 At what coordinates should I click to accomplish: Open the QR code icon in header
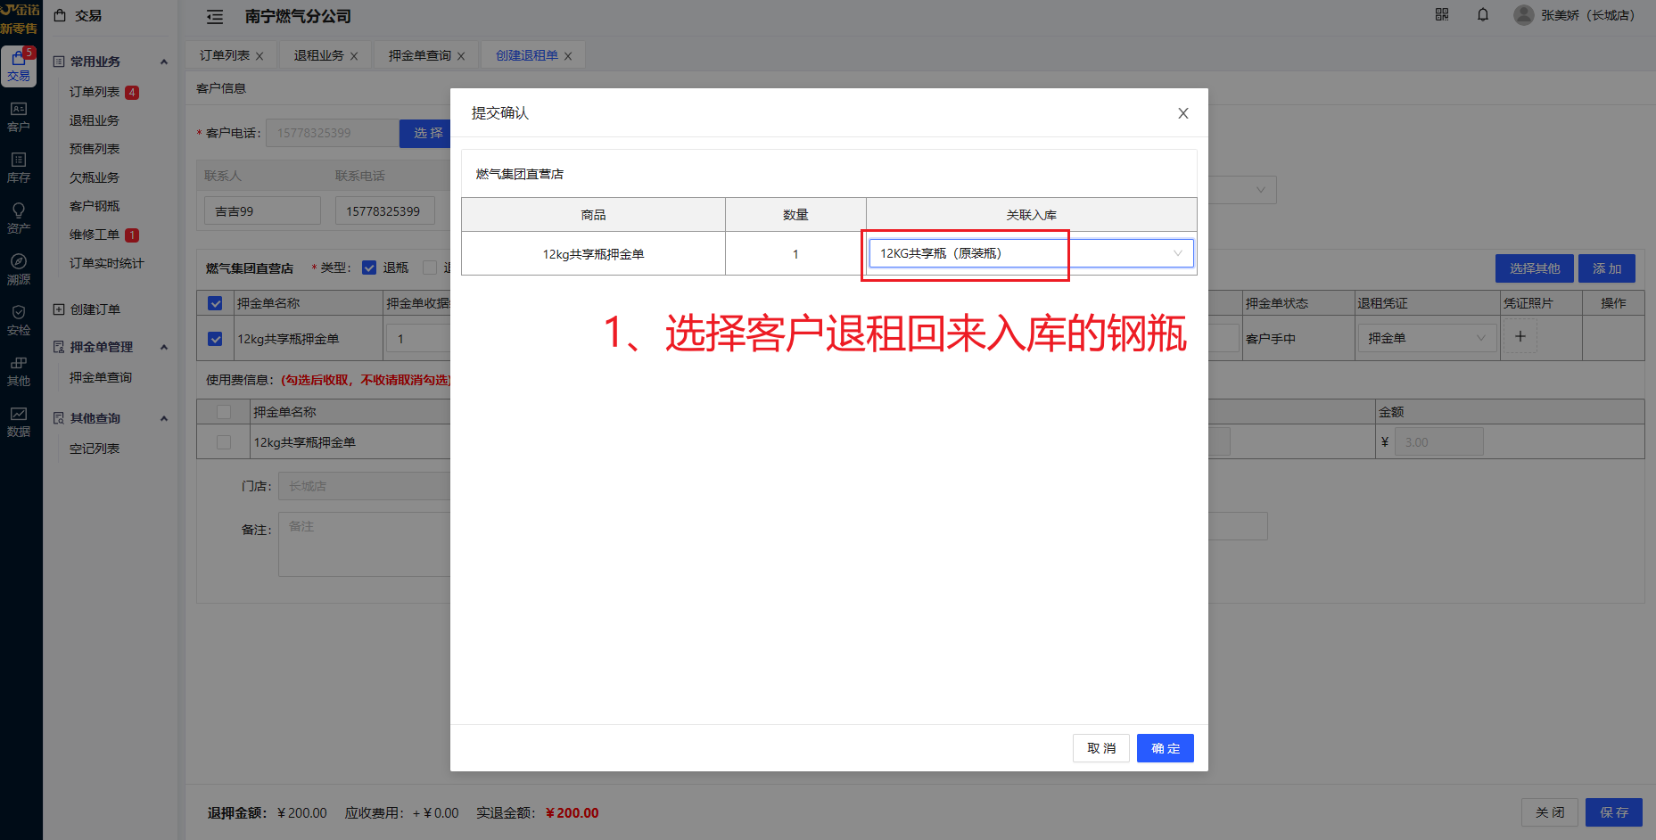coord(1442,15)
